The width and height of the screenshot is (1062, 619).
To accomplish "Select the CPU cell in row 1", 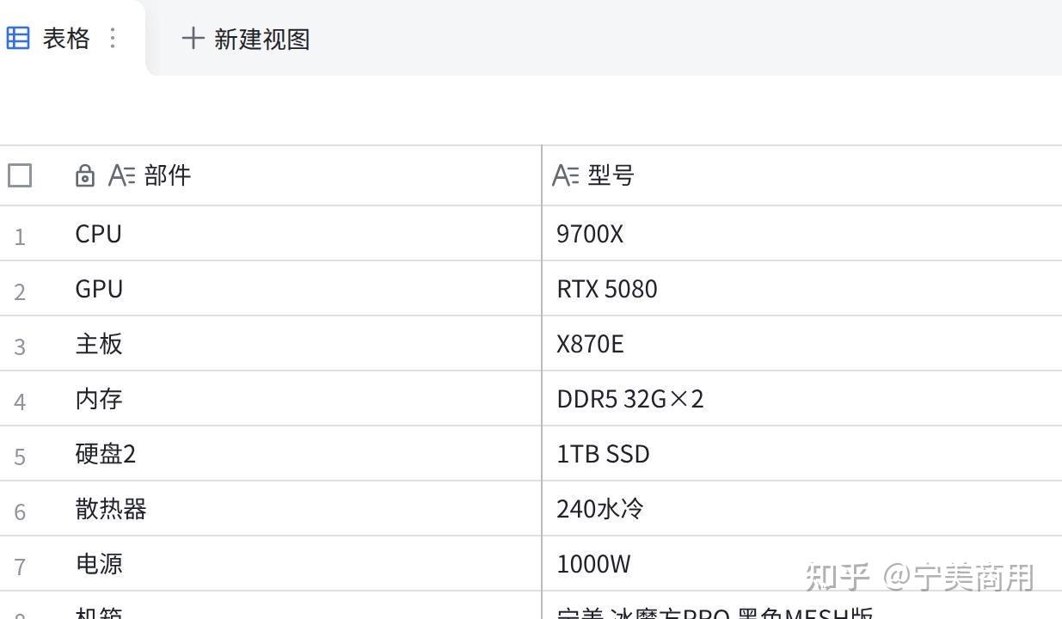I will coord(307,233).
